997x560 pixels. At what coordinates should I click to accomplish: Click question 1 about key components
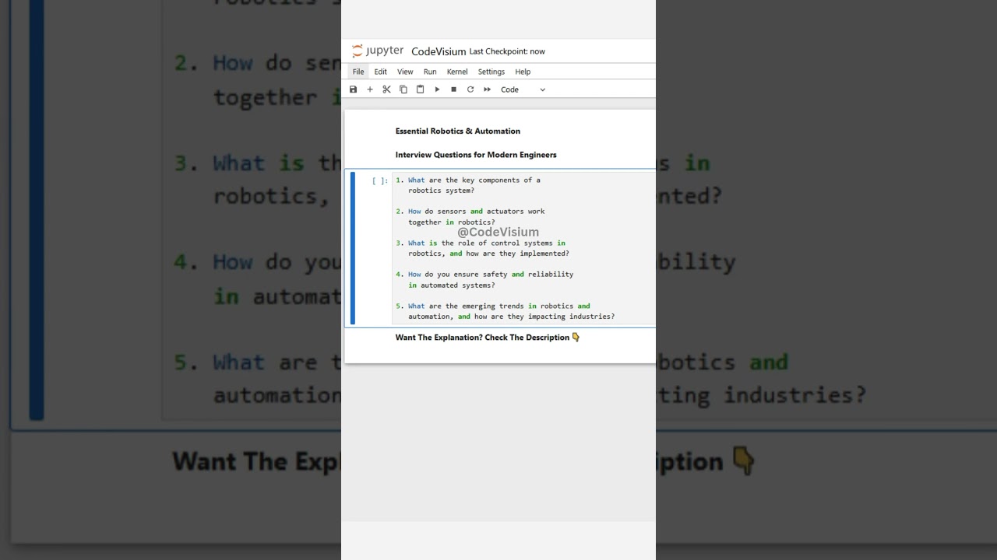tap(468, 185)
